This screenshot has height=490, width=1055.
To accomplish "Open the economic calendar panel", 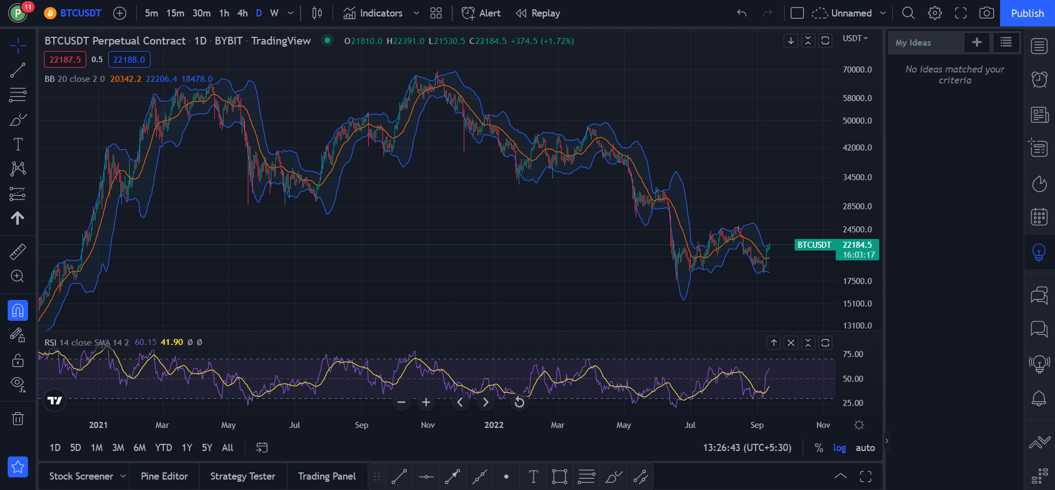I will pos(1039,216).
